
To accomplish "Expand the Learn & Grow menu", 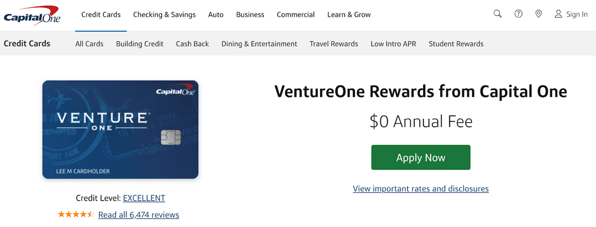I will click(349, 14).
